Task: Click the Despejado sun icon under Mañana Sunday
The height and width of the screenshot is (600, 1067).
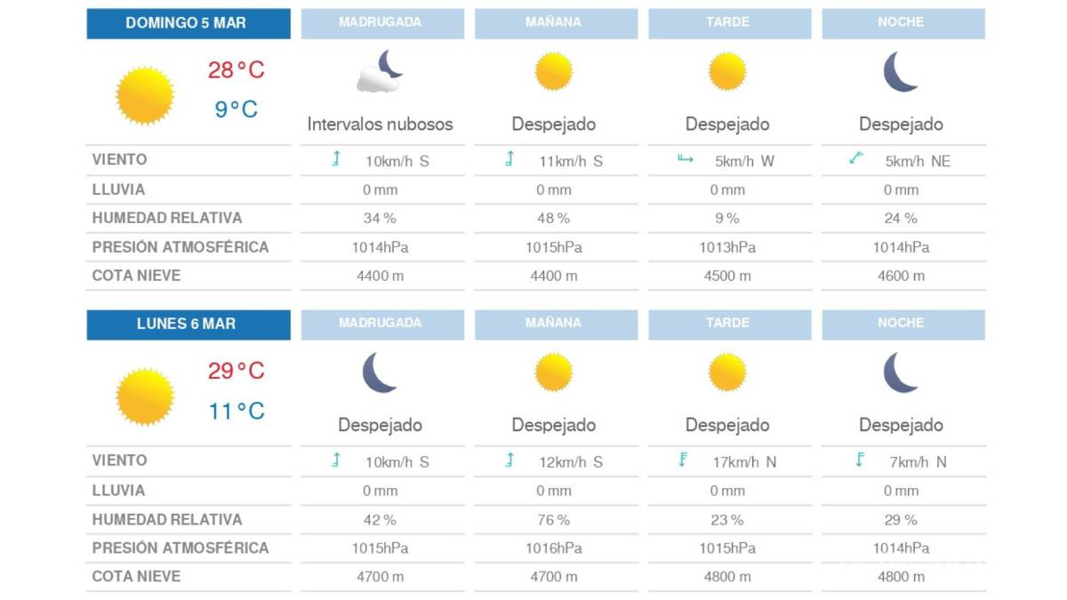Action: (555, 71)
